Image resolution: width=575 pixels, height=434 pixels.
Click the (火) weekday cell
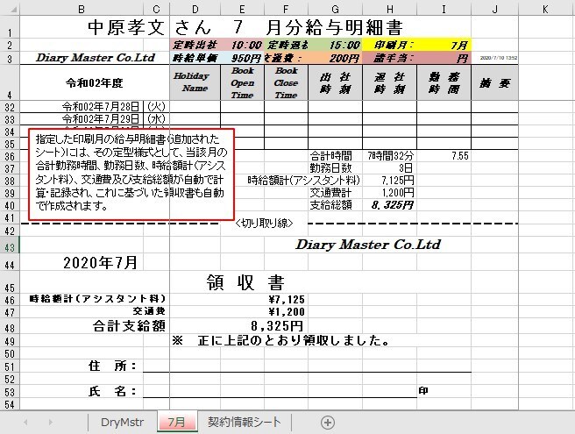click(156, 107)
